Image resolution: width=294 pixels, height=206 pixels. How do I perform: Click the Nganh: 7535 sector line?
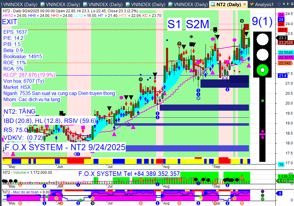coord(59,93)
